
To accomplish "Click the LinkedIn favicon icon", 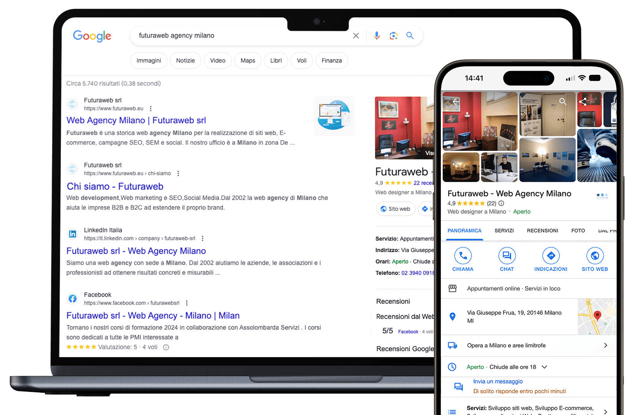I will tap(72, 234).
